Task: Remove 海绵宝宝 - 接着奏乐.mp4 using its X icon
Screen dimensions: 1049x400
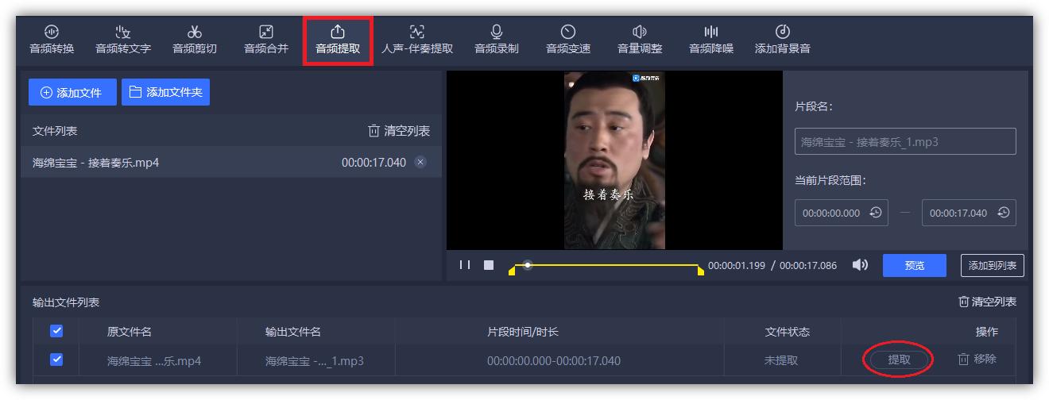Action: [420, 162]
